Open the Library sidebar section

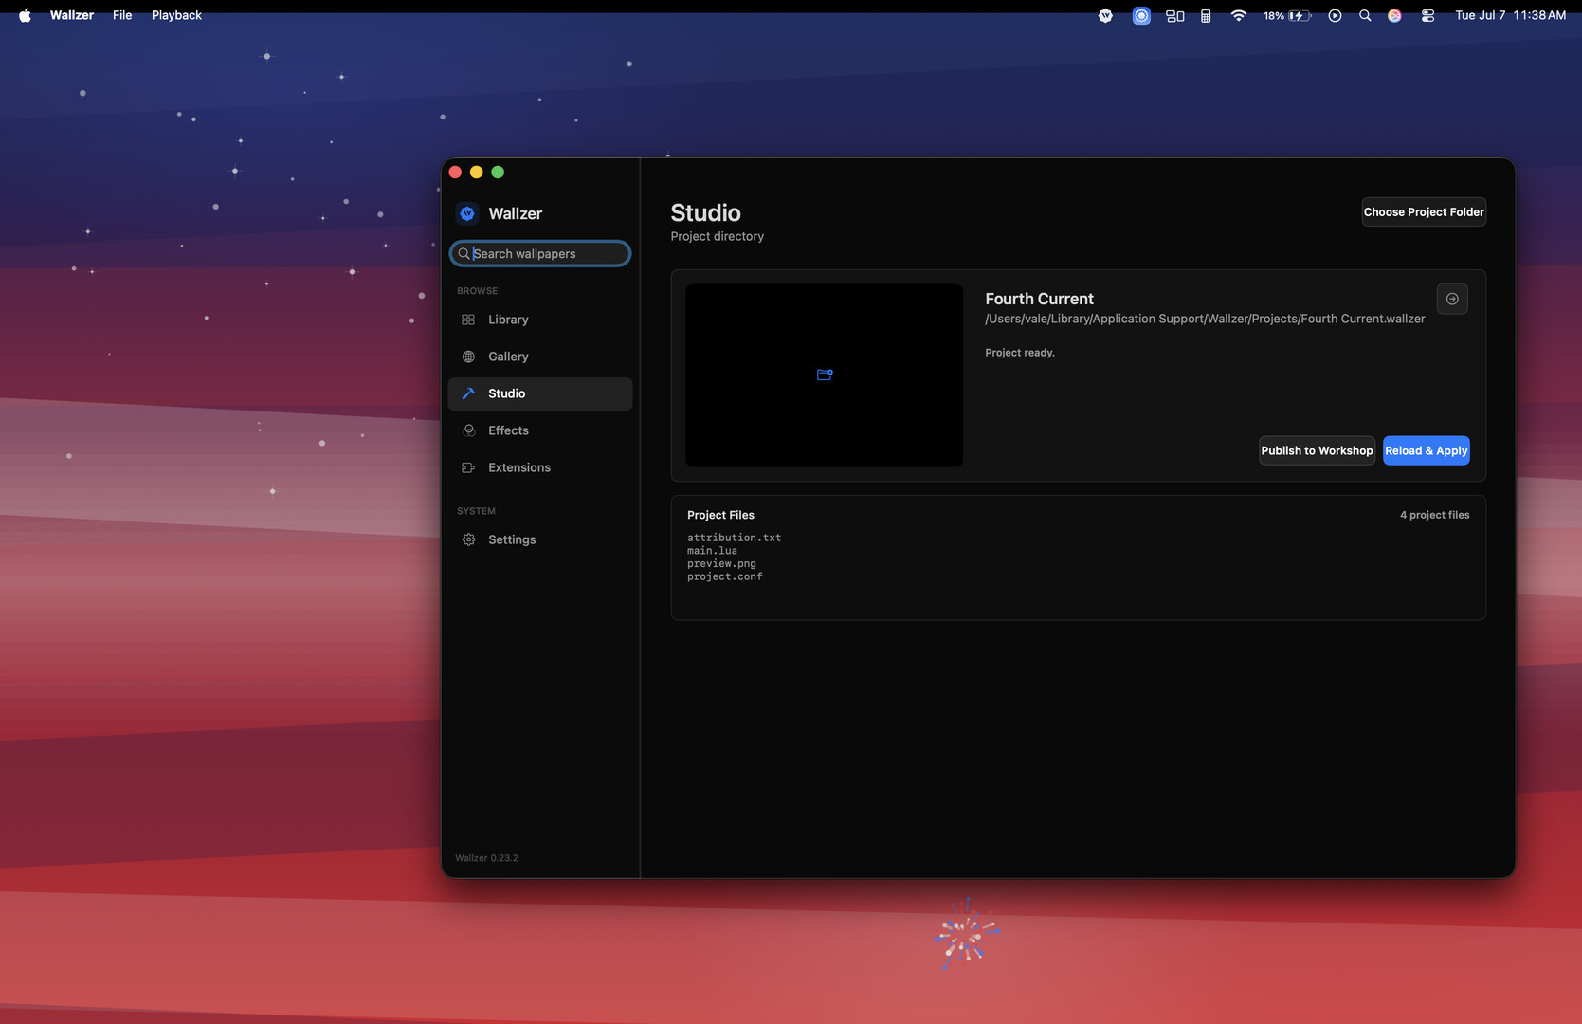click(539, 320)
